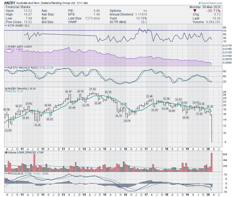The width and height of the screenshot is (236, 197).
Task: Select the Low value 7.98
Action: (29, 18)
